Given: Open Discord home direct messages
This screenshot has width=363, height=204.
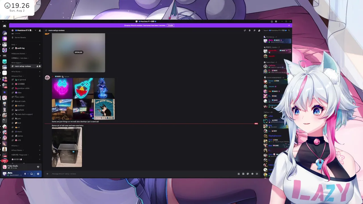Looking at the screenshot, I should pos(5,26).
